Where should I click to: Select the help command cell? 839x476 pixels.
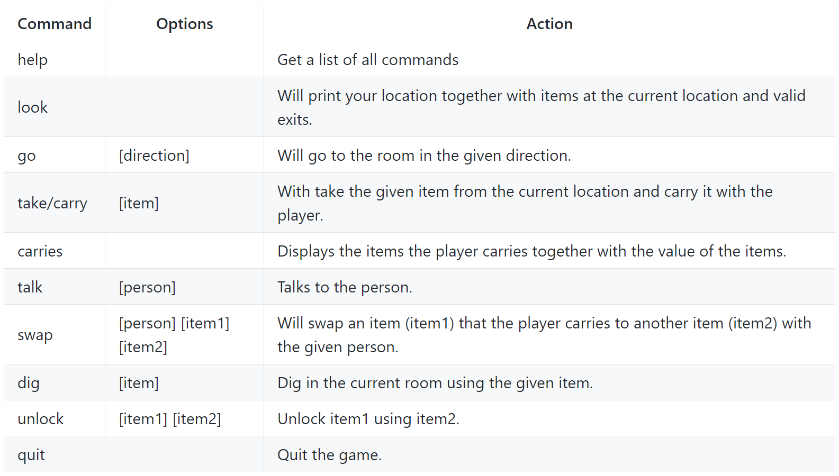click(33, 60)
